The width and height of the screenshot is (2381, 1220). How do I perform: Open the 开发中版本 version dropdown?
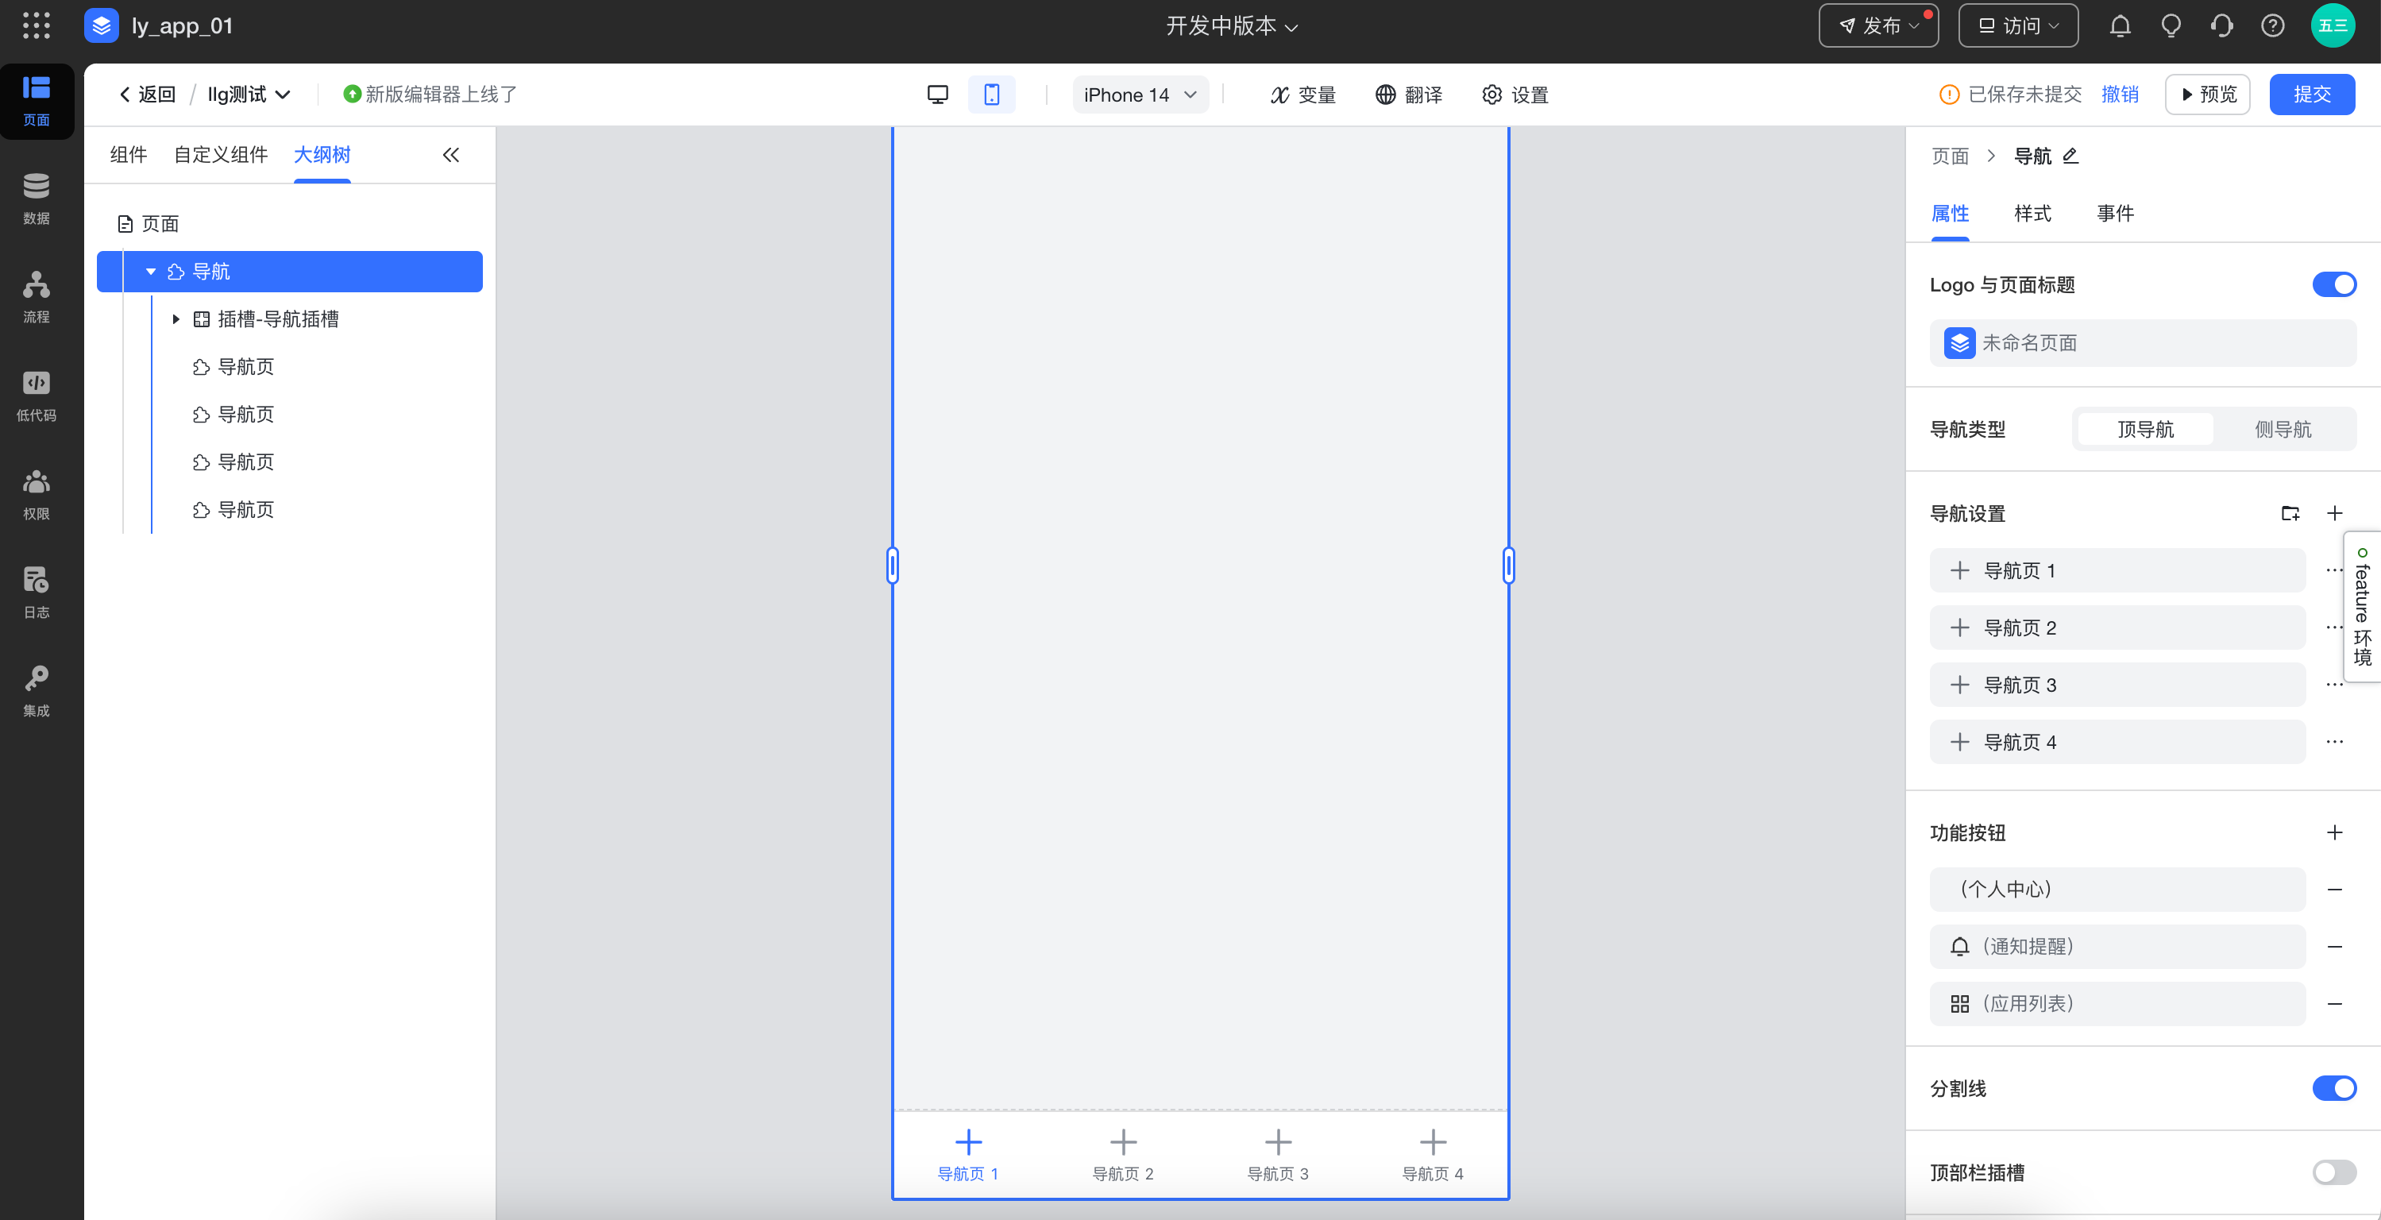tap(1232, 26)
